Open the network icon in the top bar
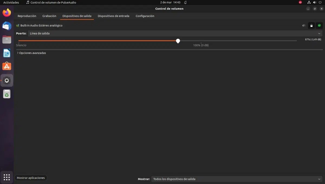 309,2
